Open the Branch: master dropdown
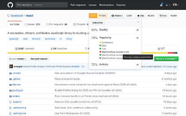The height and width of the screenshot is (116, 186). click(x=17, y=59)
